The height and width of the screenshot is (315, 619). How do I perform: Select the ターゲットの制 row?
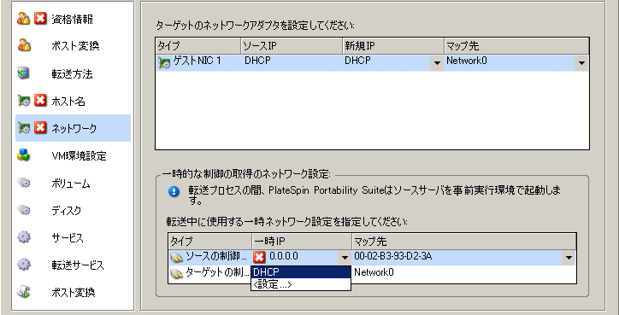pyautogui.click(x=372, y=273)
